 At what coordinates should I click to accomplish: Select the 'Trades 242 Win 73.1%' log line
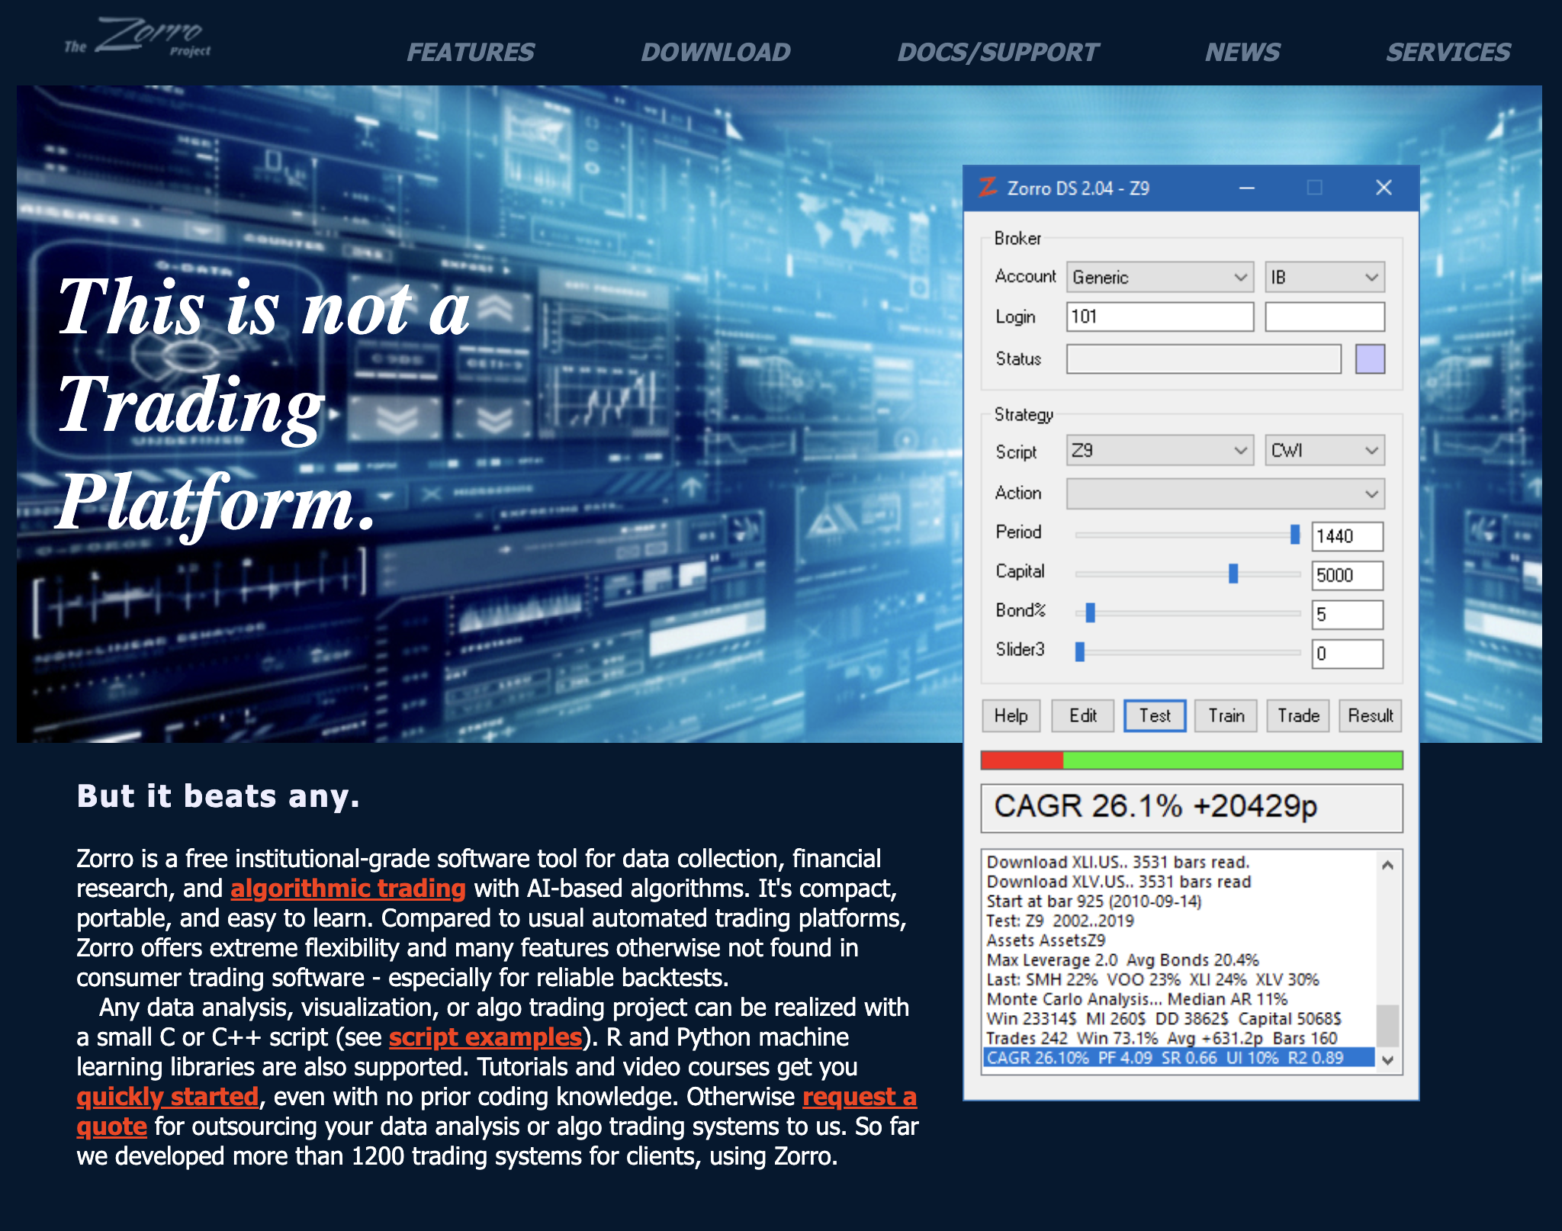[1162, 1038]
